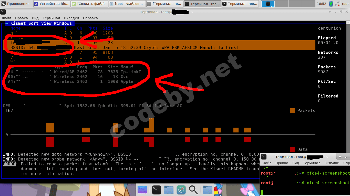
Task: Switch to the Создать файл taskbar window
Action: [x=89, y=4]
